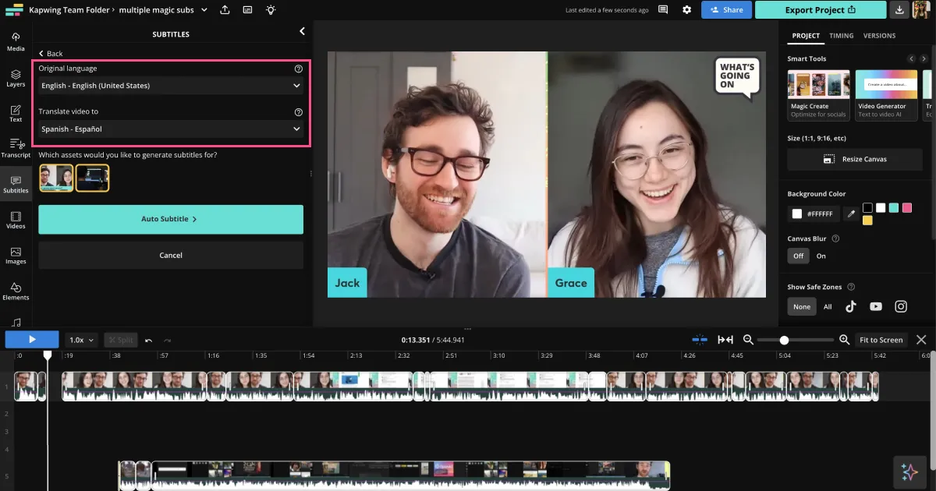This screenshot has height=491, width=936.
Task: Open the Media panel in sidebar
Action: coord(16,41)
